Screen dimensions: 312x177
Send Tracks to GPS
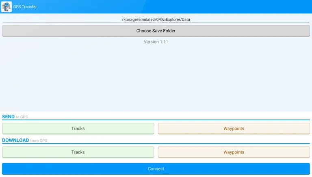(78, 128)
